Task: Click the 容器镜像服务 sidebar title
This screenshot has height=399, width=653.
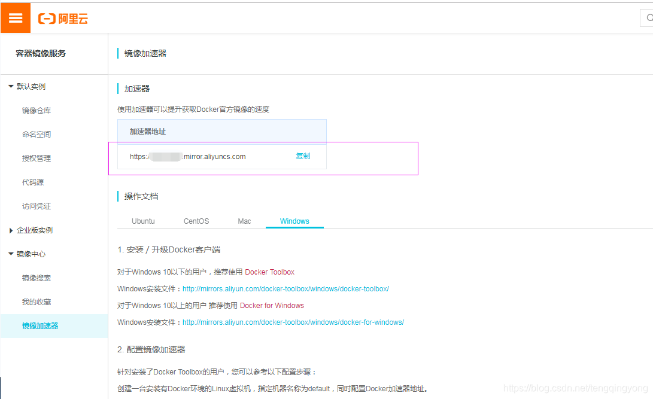Action: pos(40,53)
